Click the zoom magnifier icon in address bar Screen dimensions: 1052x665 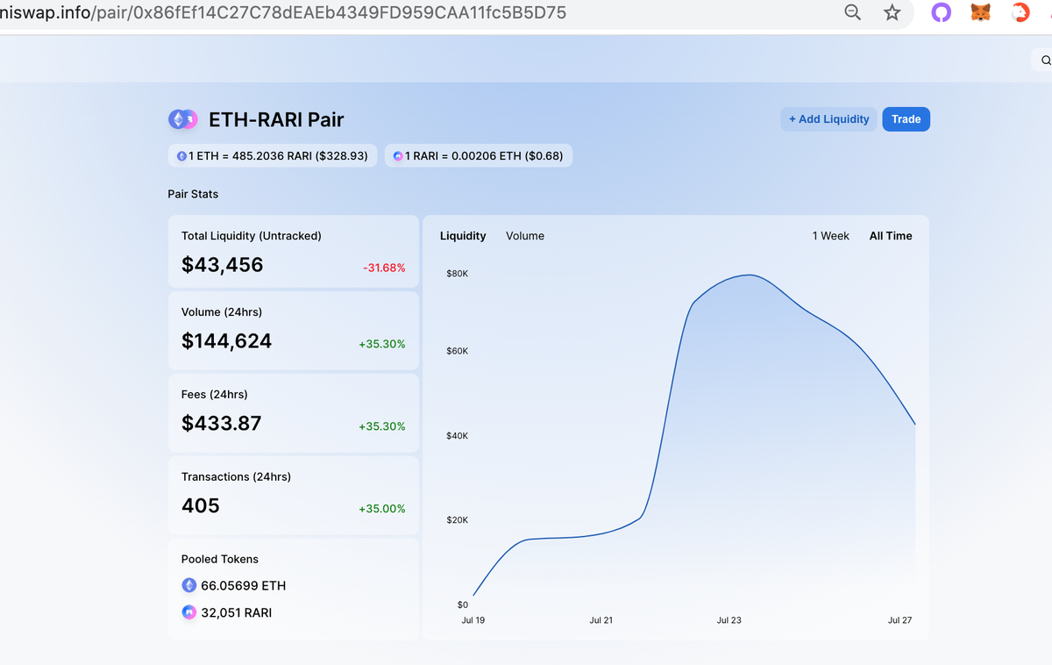[x=852, y=12]
